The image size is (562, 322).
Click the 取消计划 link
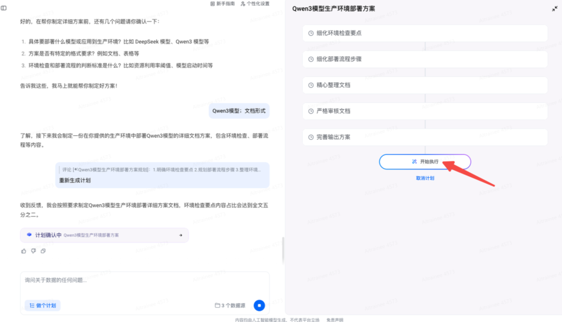pos(425,178)
